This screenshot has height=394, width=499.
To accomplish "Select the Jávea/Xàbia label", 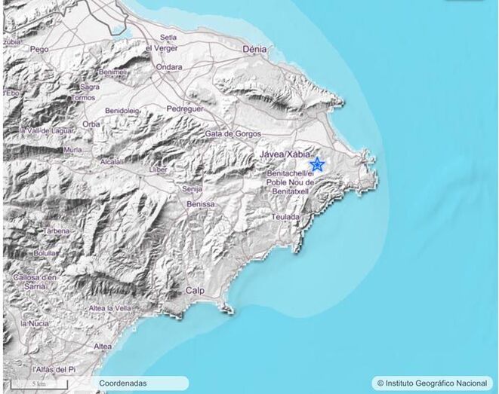I will [x=285, y=154].
